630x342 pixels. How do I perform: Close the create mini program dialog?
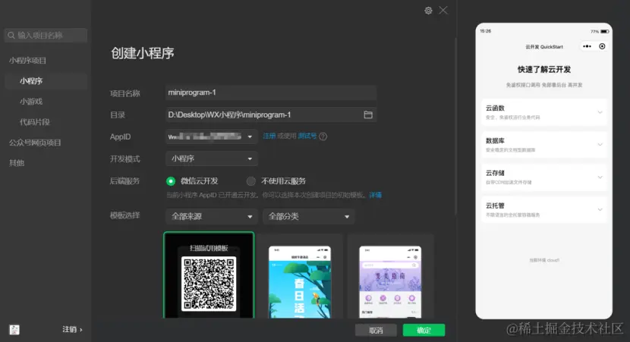[x=443, y=10]
